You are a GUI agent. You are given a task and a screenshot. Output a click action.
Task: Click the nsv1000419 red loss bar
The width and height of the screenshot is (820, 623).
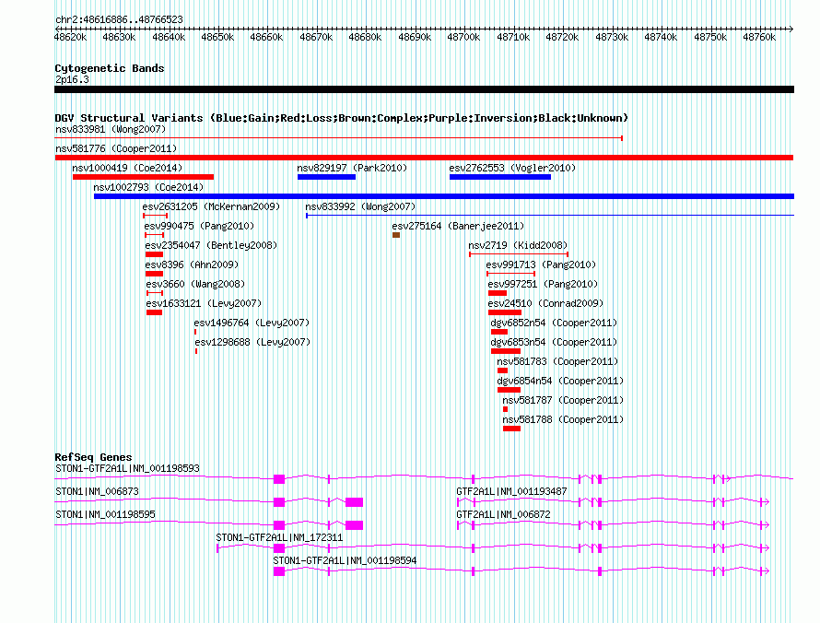[x=144, y=177]
